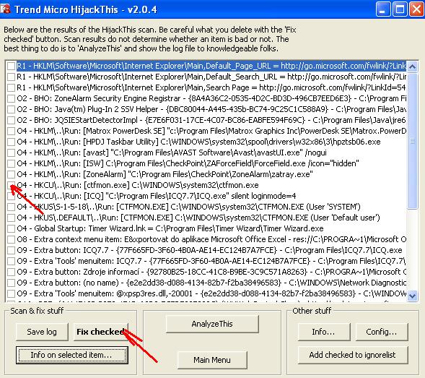The width and height of the screenshot is (425, 378).
Task: Click the results list scrollbar thumb
Action: tap(412, 141)
